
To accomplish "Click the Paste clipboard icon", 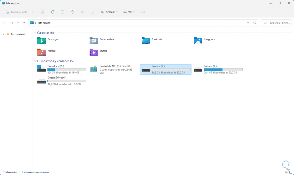I will pos(62,12).
